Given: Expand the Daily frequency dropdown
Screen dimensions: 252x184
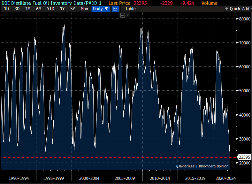Looking at the screenshot, I should click(x=101, y=9).
